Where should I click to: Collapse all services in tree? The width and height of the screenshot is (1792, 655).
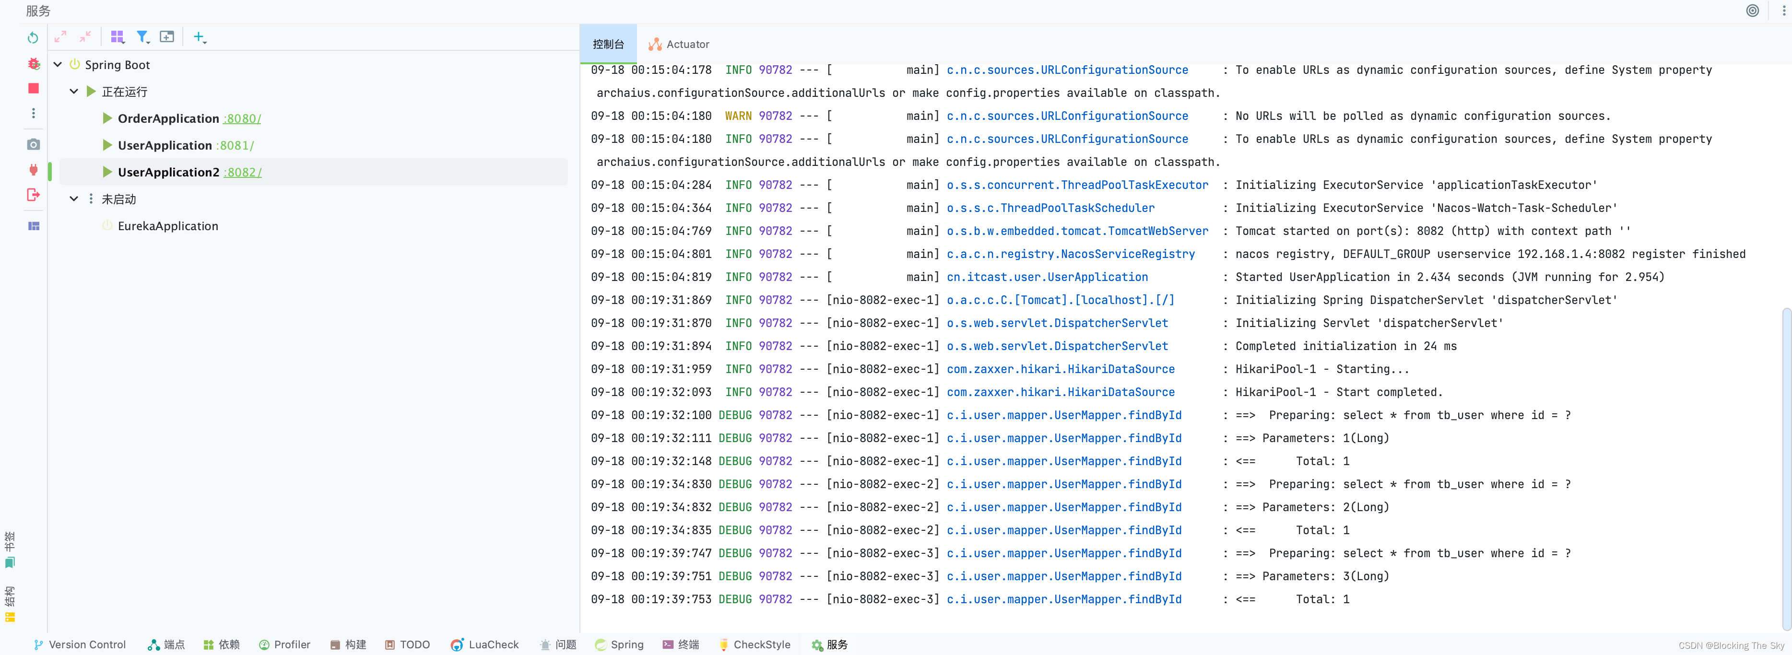85,37
